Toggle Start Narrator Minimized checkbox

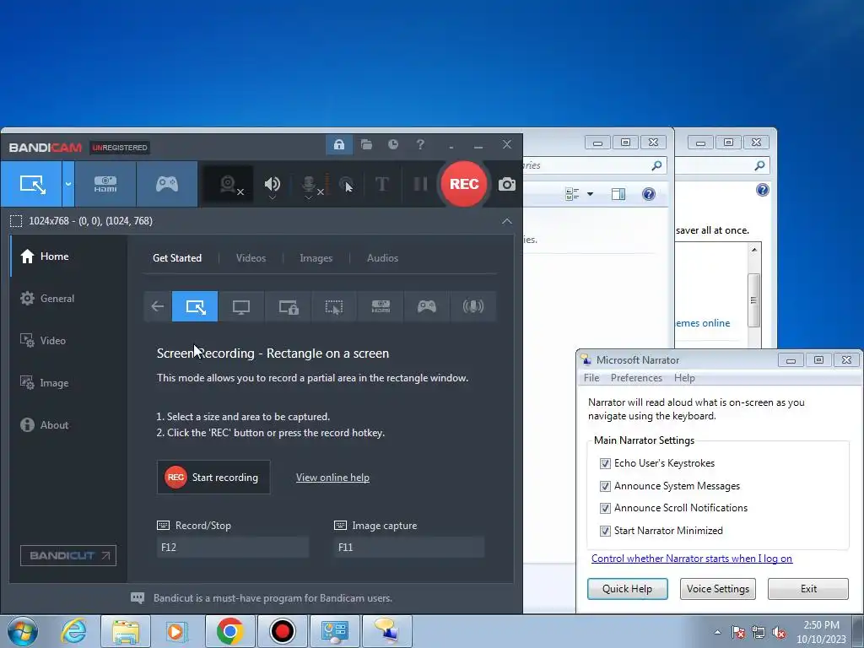coord(605,531)
